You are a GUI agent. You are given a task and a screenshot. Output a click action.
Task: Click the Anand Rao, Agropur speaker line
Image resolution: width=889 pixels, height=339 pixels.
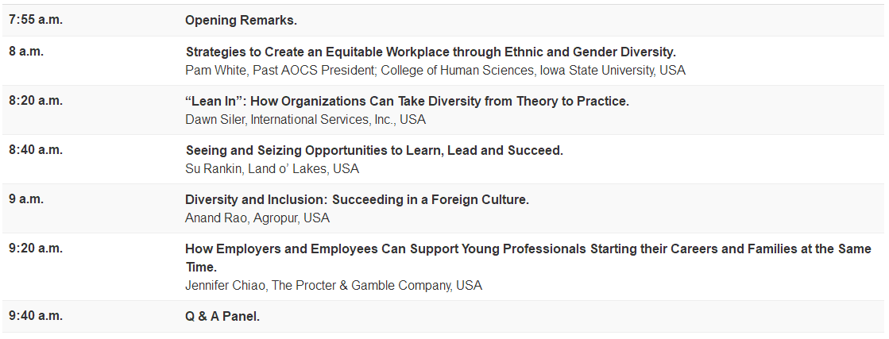(x=257, y=218)
